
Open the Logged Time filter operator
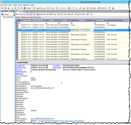[22, 23]
